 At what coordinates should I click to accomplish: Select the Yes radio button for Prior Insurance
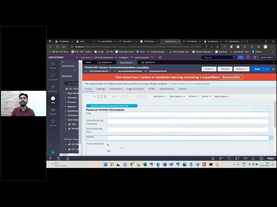point(108,144)
